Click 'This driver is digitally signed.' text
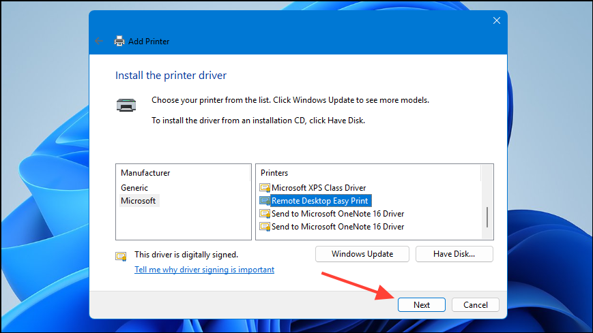The height and width of the screenshot is (333, 593). [186, 255]
